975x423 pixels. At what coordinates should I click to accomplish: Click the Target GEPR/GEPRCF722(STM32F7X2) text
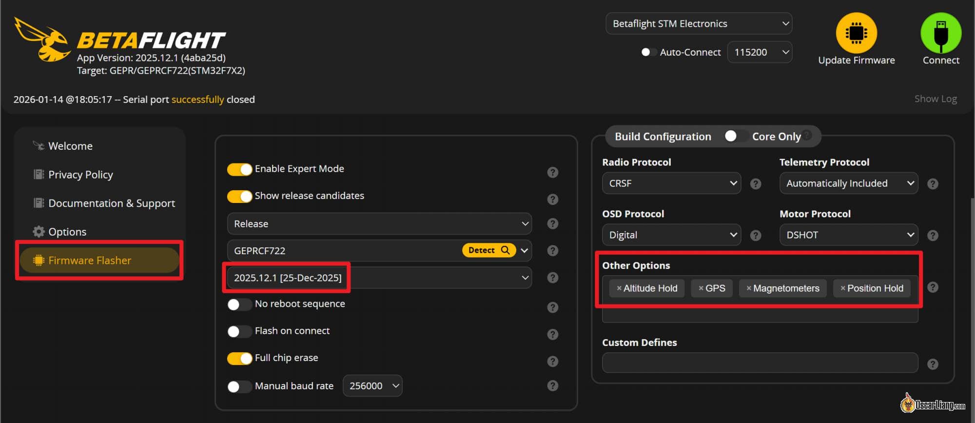(x=161, y=70)
